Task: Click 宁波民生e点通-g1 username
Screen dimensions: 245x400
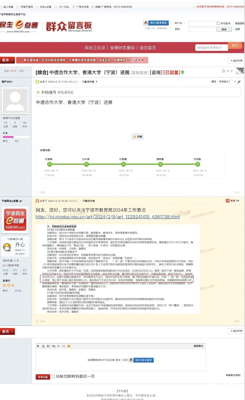Action: [x=12, y=201]
